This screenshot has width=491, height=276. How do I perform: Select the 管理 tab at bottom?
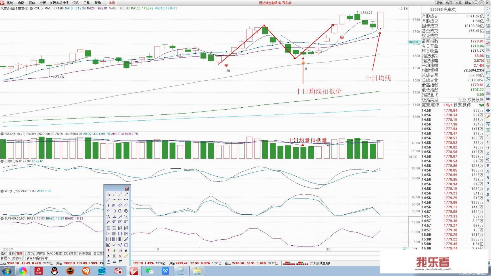(19, 254)
